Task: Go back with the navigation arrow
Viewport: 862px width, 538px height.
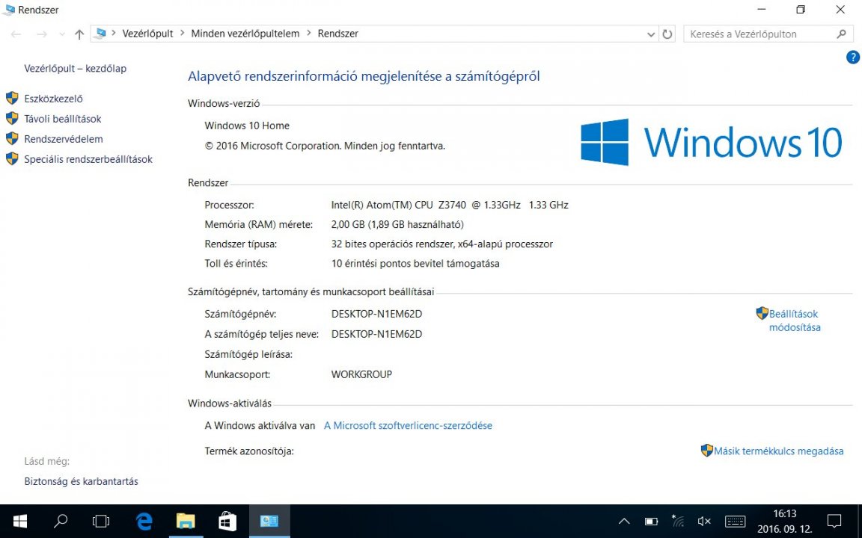Action: [16, 34]
